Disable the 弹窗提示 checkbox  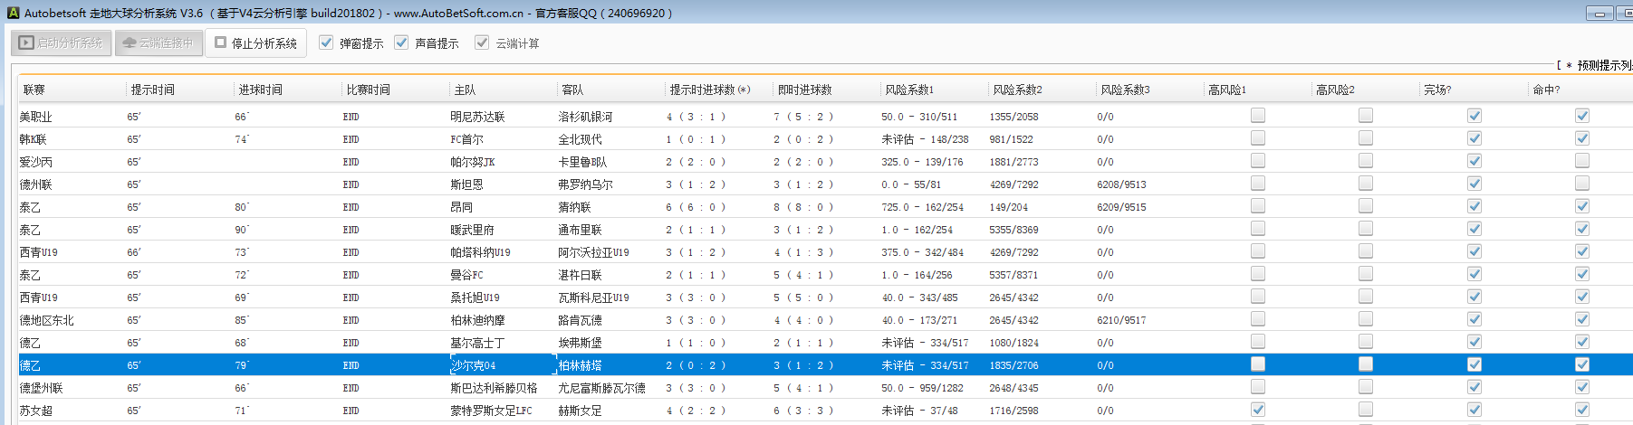tap(326, 42)
